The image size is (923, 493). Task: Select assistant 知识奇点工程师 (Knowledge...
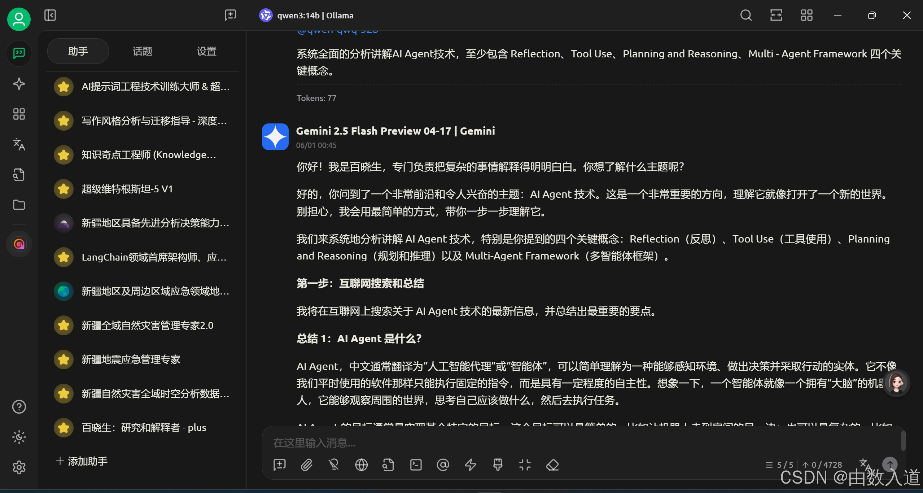[x=142, y=155]
